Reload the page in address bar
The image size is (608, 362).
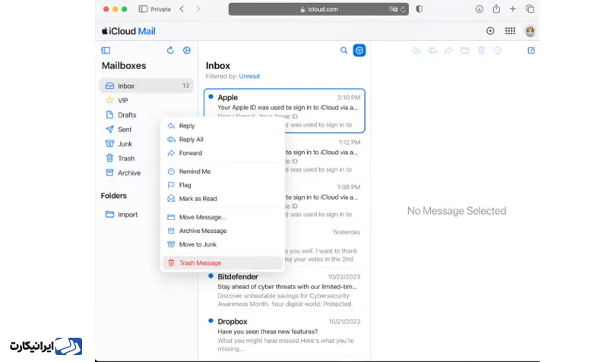point(404,9)
